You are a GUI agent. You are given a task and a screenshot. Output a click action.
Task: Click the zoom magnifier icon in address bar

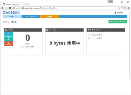tap(119, 8)
